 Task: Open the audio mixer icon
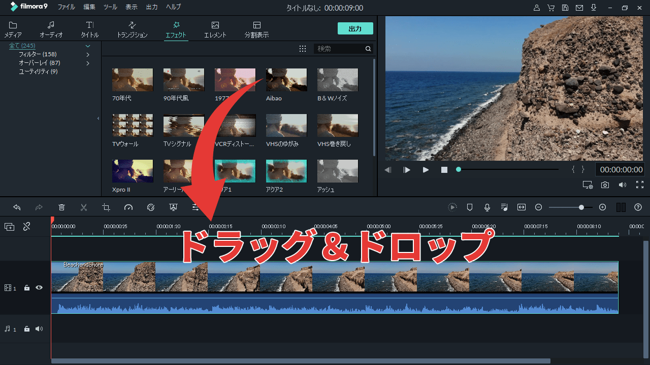point(504,207)
